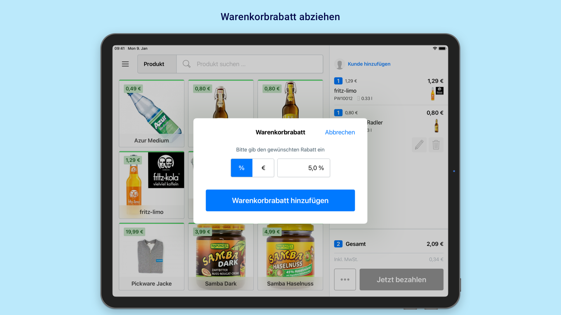Click the customer avatar icon
The width and height of the screenshot is (561, 315).
coord(340,64)
